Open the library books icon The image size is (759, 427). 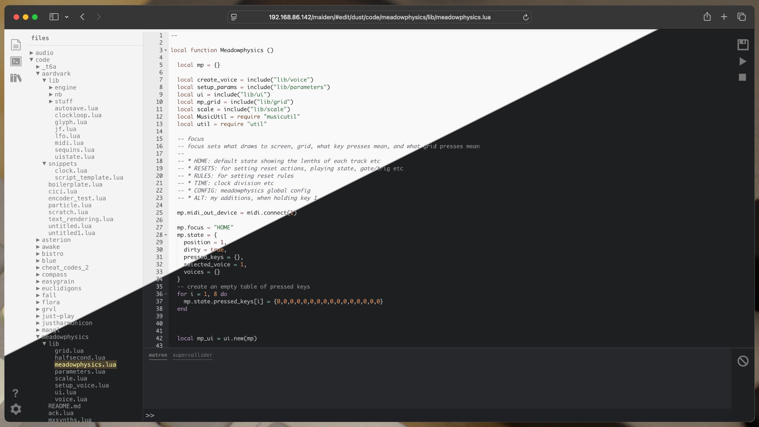click(16, 78)
